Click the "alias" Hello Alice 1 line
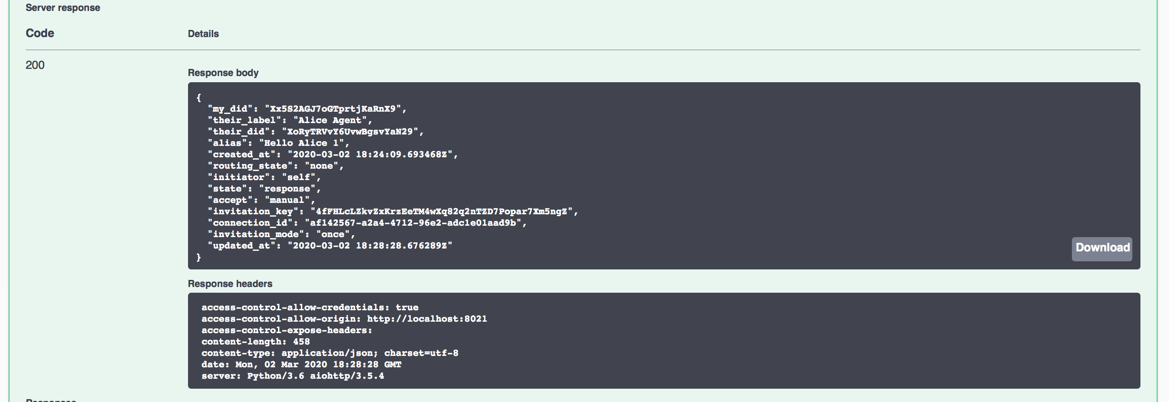The height and width of the screenshot is (402, 1169). click(x=278, y=143)
